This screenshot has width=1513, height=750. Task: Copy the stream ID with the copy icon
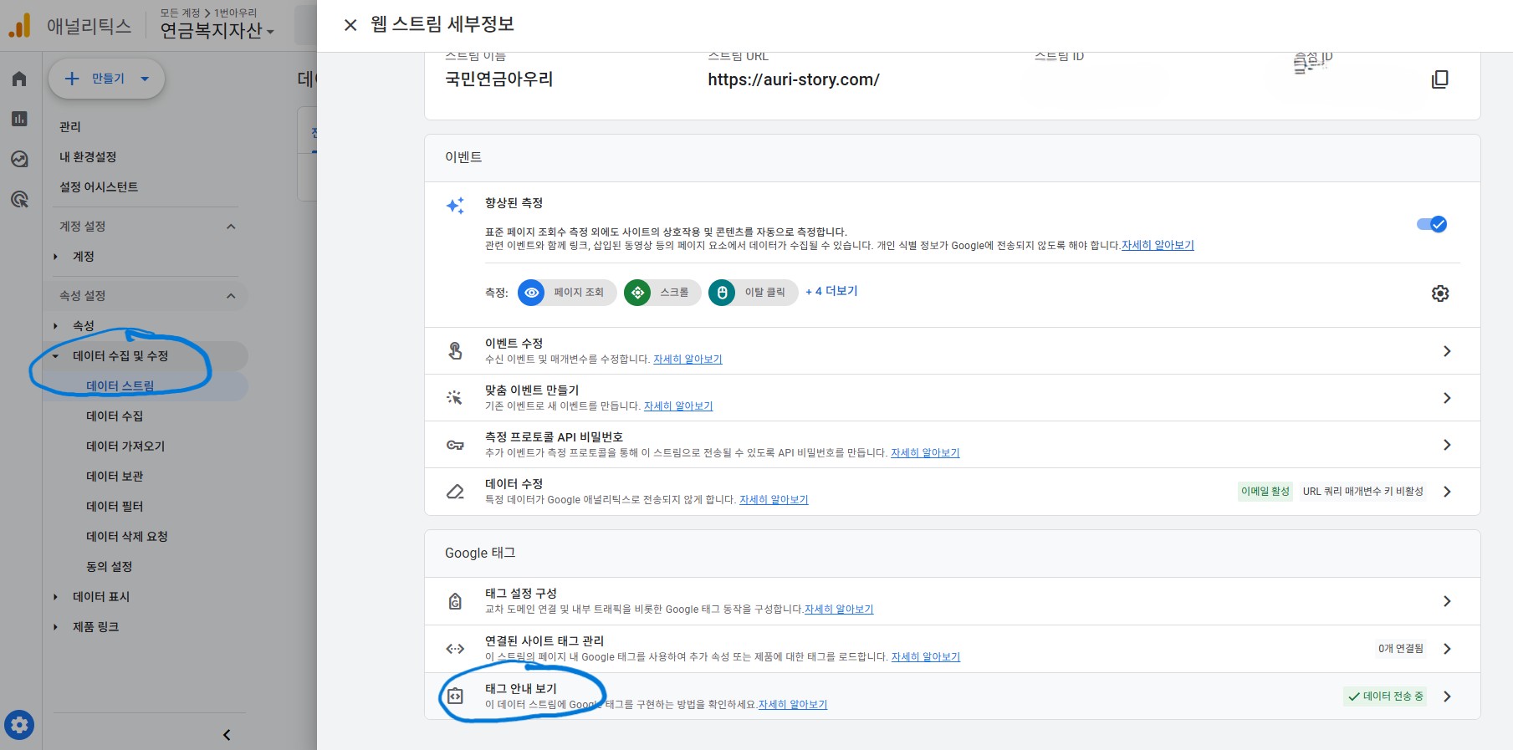[x=1439, y=79]
